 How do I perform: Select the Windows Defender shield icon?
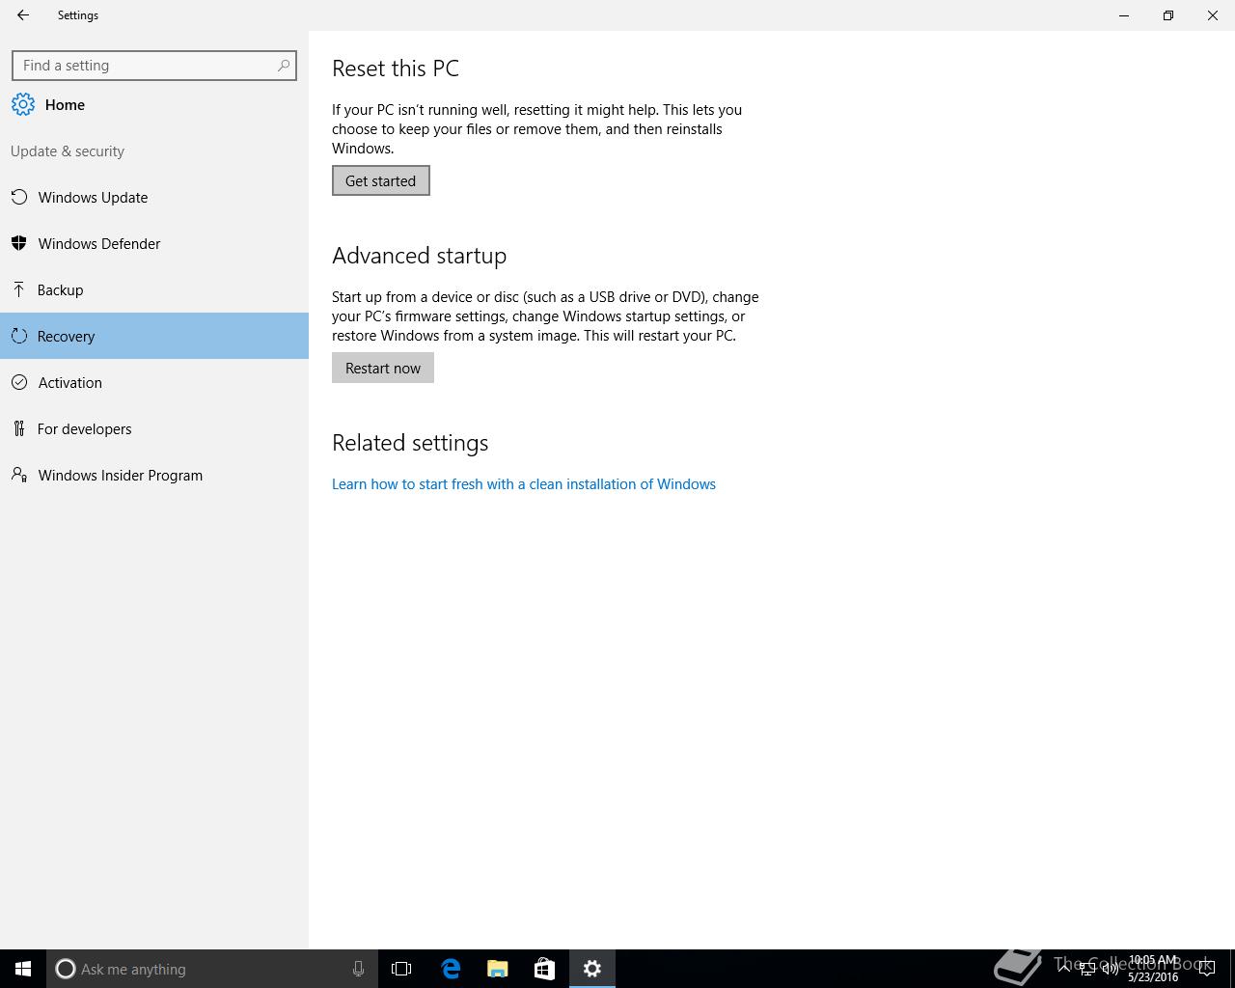tap(19, 243)
